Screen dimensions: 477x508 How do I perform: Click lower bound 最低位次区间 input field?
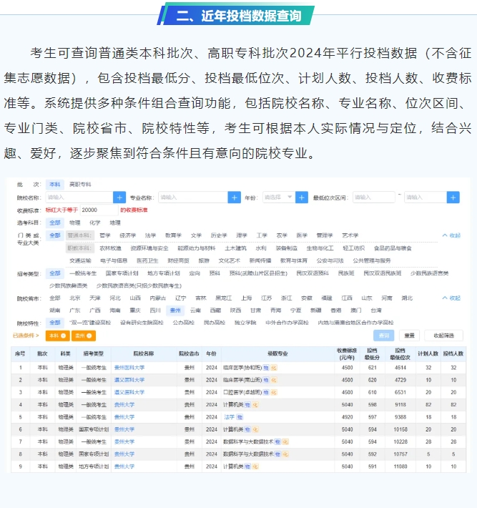[374, 197]
